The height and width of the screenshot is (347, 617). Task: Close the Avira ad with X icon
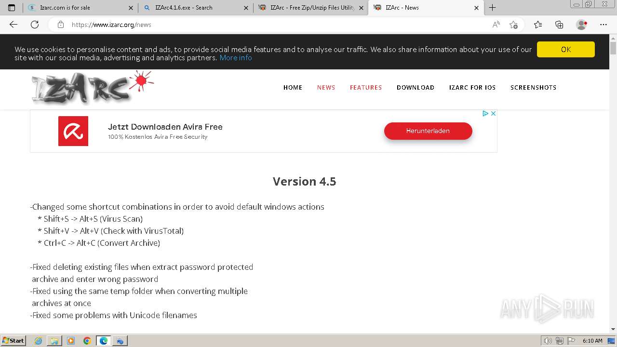coord(493,114)
